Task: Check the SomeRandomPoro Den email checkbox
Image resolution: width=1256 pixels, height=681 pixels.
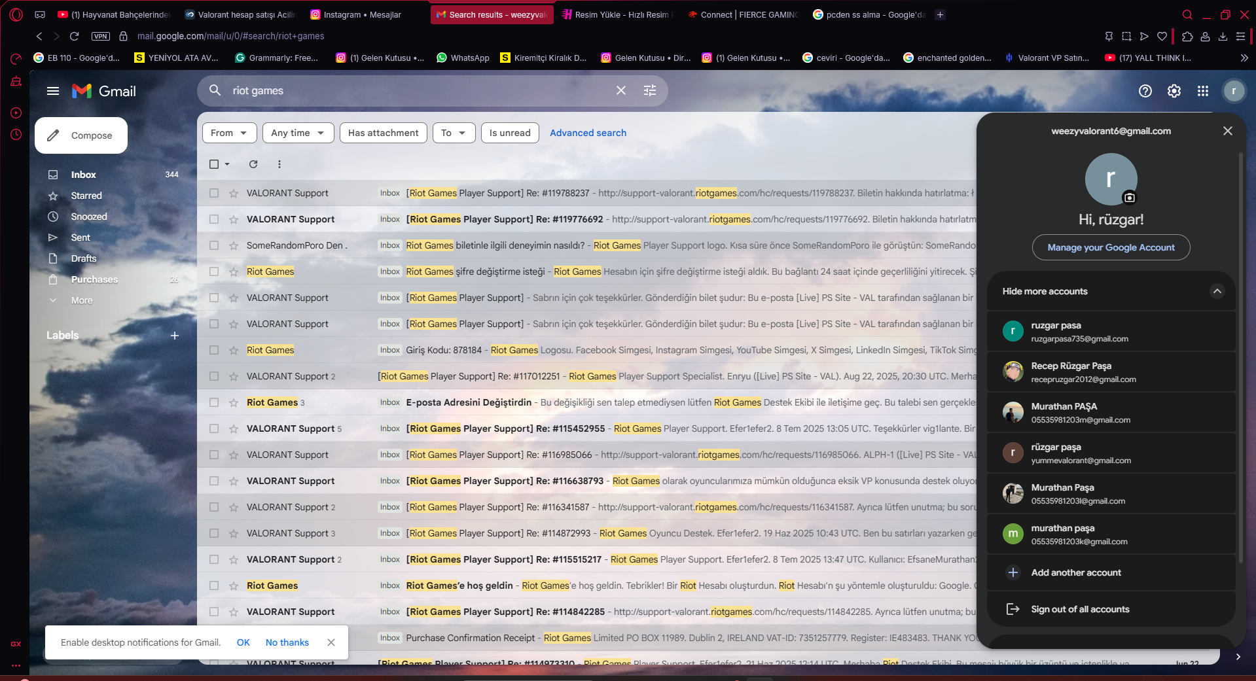Action: (x=214, y=245)
